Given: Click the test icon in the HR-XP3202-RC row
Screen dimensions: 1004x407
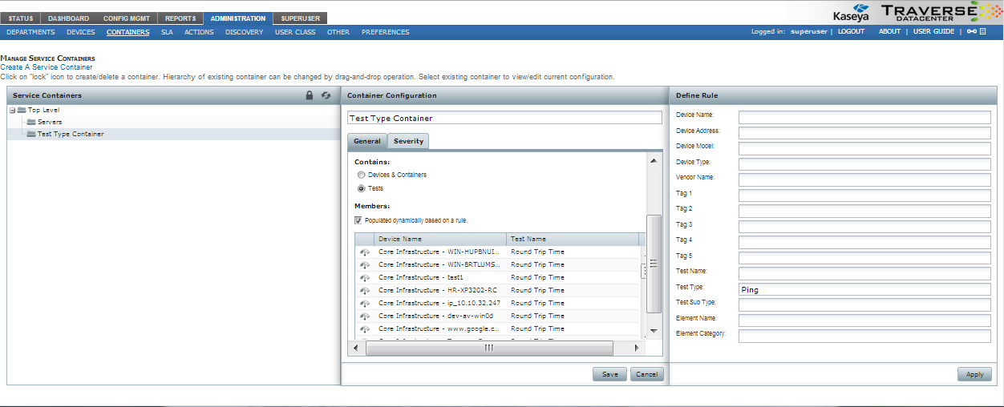Looking at the screenshot, I should (x=365, y=290).
